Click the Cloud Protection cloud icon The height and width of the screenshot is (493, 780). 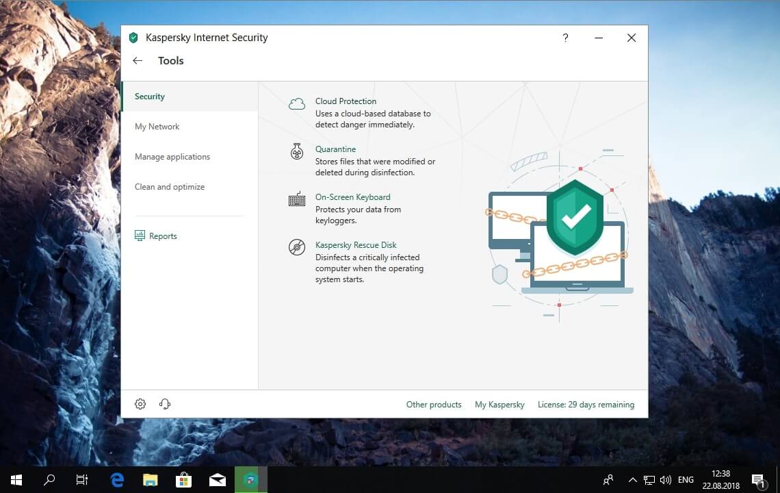pyautogui.click(x=297, y=103)
